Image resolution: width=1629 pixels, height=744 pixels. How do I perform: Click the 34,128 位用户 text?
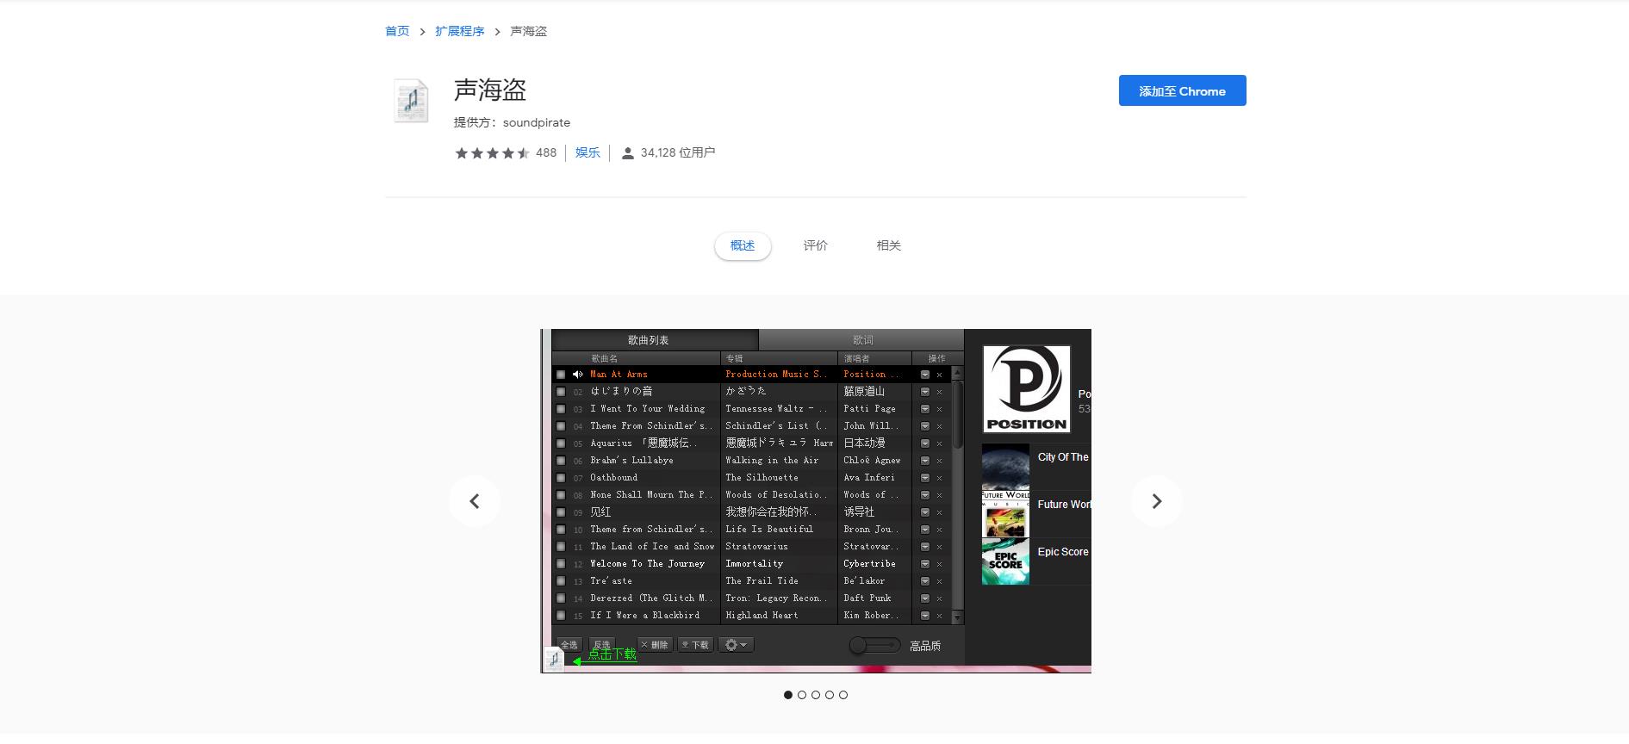(x=678, y=152)
